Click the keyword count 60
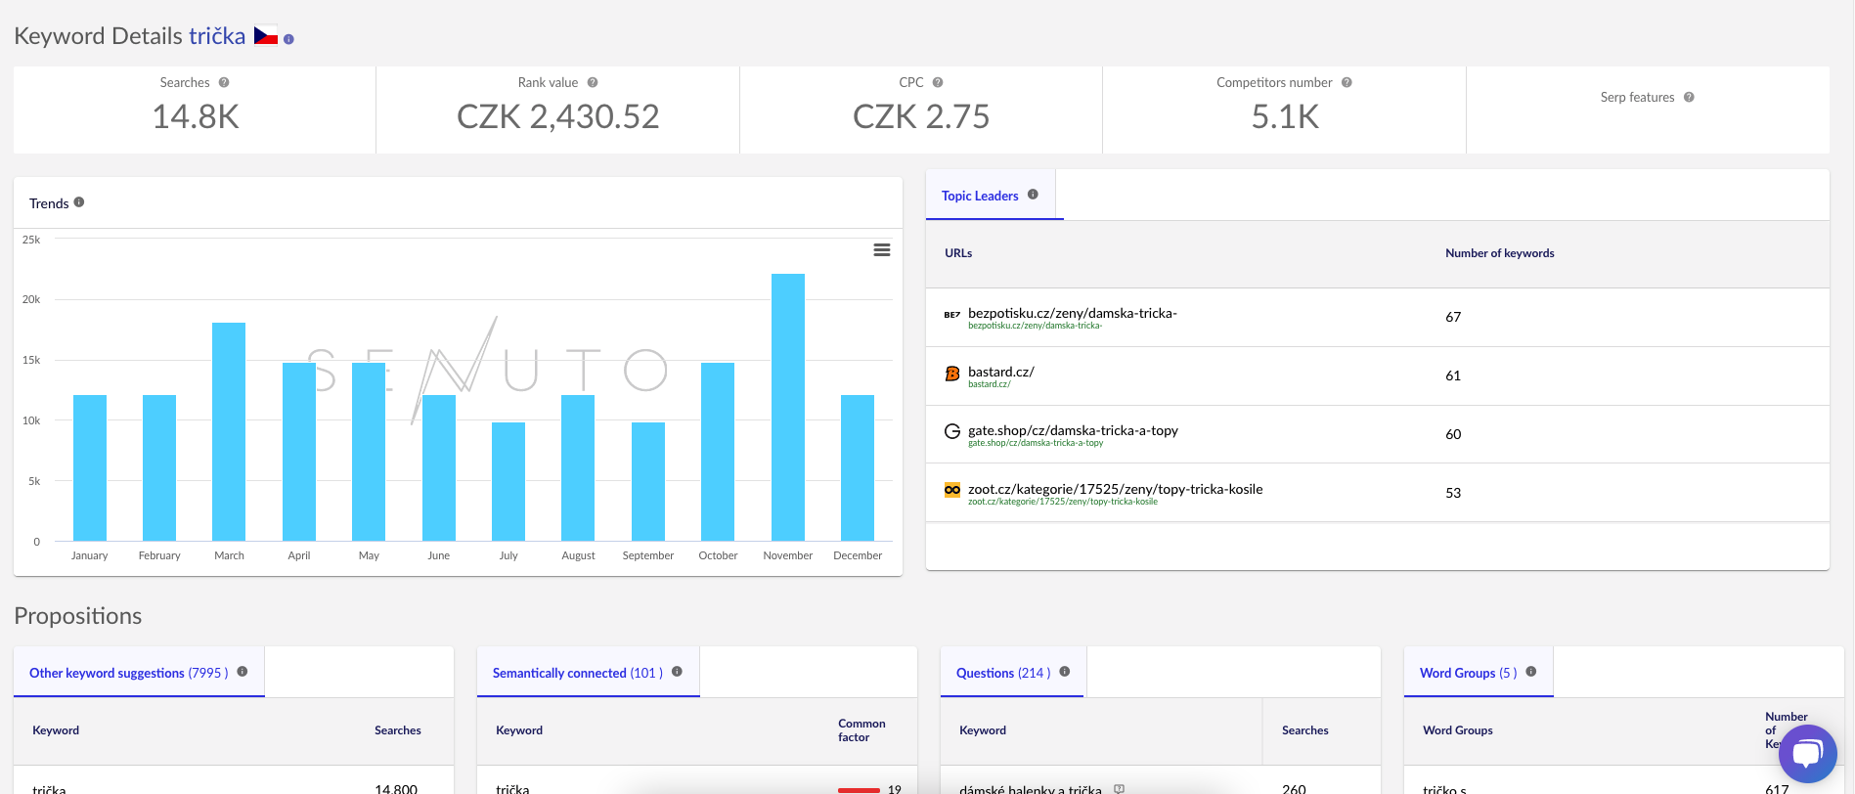 [1453, 434]
